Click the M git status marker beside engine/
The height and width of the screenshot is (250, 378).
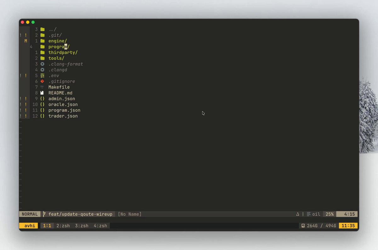click(x=26, y=41)
